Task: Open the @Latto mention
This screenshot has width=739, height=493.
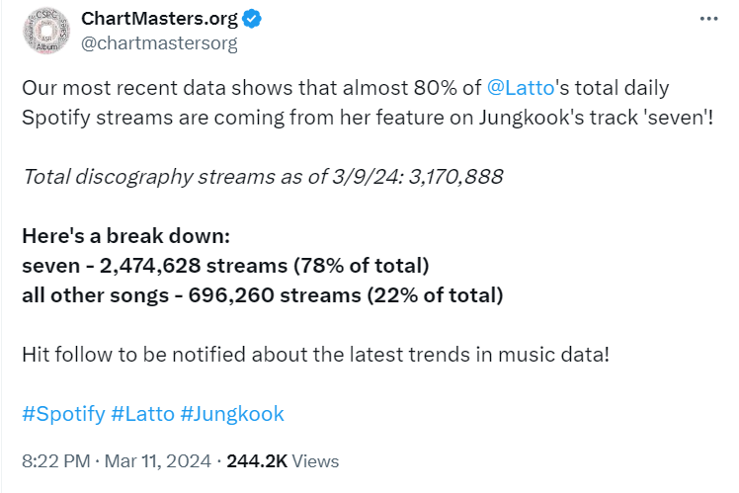Action: click(519, 87)
